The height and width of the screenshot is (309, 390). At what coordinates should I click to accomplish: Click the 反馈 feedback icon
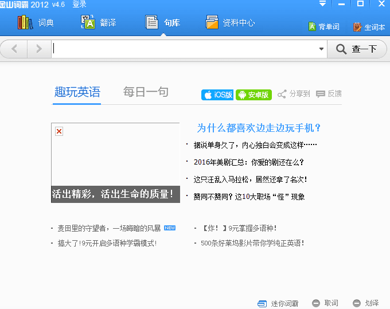[329, 94]
